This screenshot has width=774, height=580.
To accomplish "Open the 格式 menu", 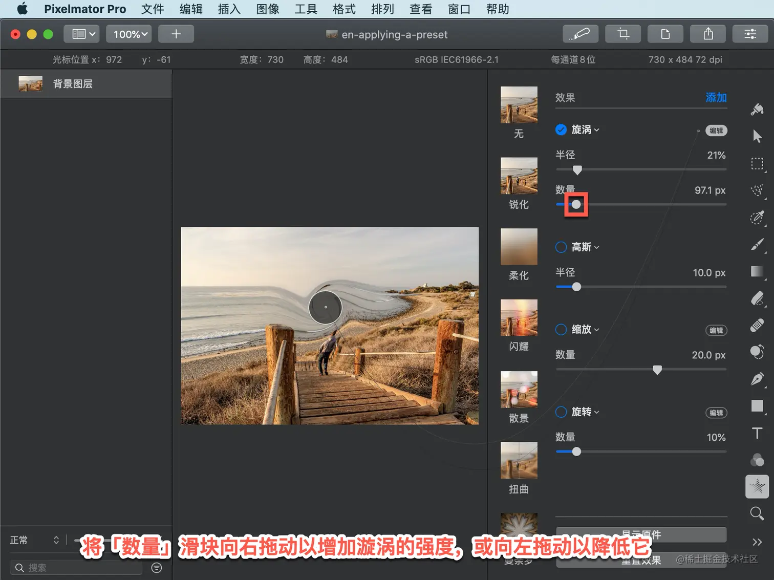I will 344,9.
